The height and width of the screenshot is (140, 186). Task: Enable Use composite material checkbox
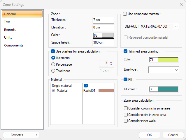125,14
